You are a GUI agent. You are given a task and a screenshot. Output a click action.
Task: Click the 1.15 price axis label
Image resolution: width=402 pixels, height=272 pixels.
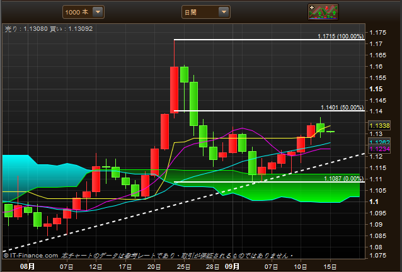pos(376,89)
